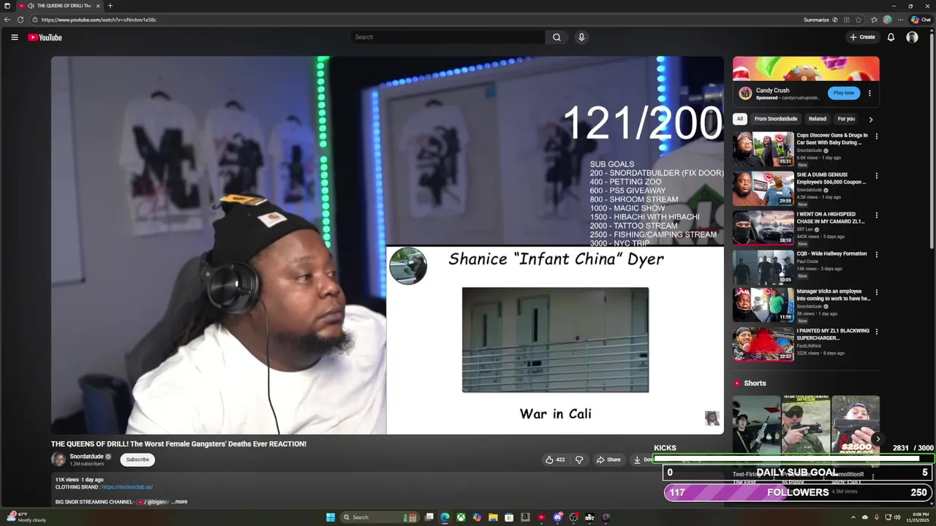Add page to browser favorites star
Image resolution: width=936 pixels, height=526 pixels.
(858, 20)
